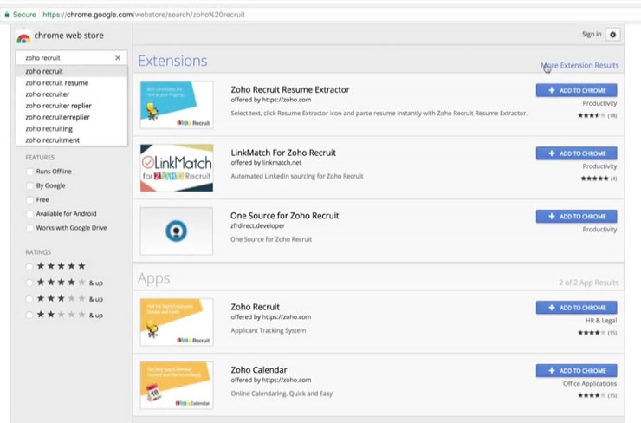Select the five-star rating filter

[x=29, y=266]
